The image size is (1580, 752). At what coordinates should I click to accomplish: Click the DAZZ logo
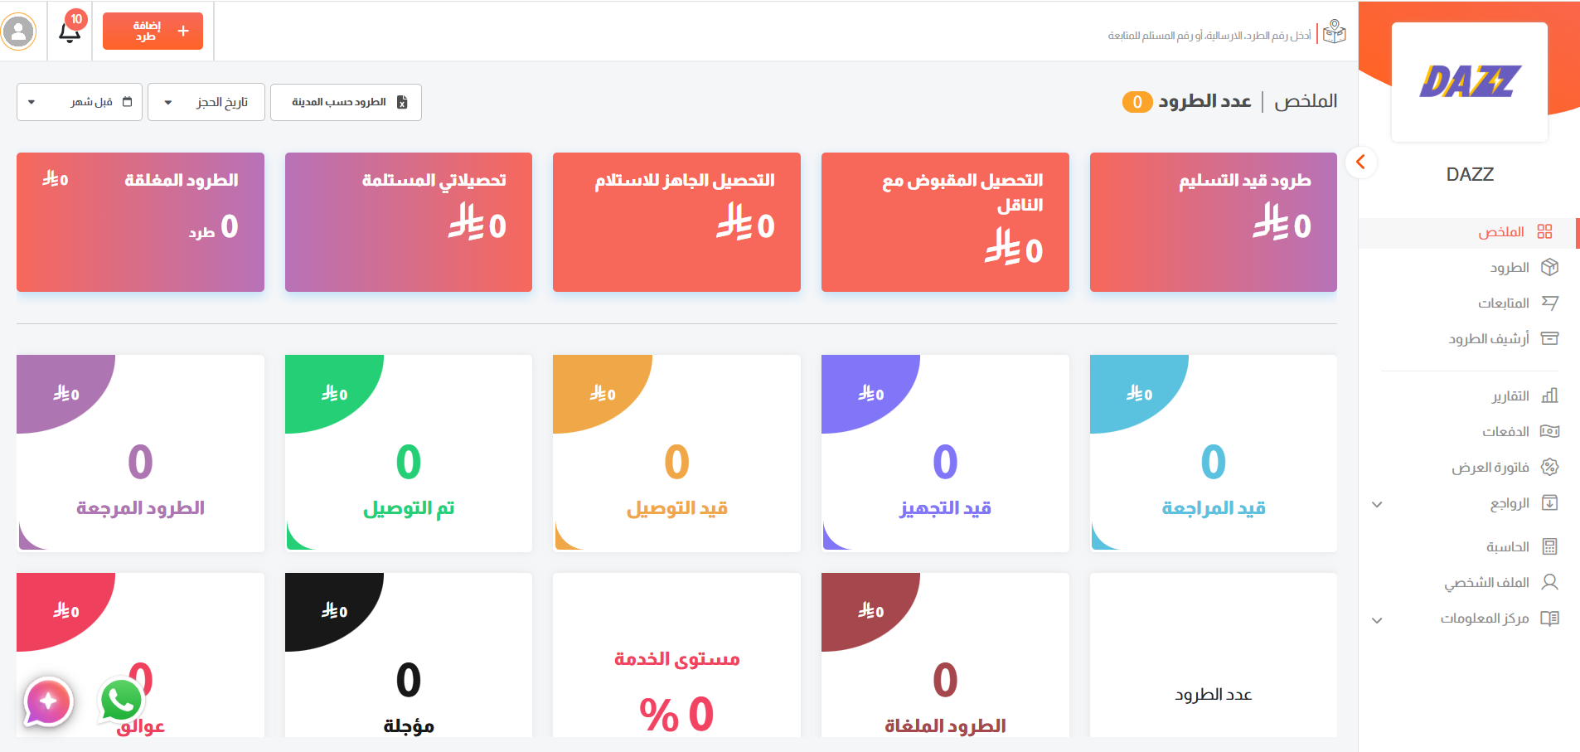tap(1469, 81)
